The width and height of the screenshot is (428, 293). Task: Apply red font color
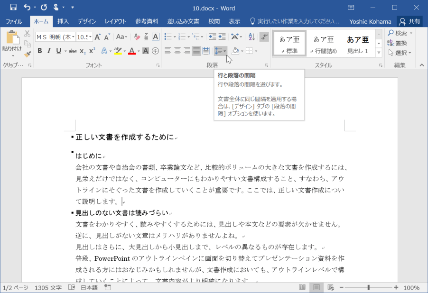tap(132, 51)
